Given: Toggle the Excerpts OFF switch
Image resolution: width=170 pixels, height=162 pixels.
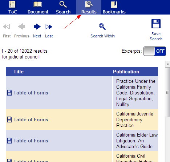Looking at the screenshot, I should [155, 51].
